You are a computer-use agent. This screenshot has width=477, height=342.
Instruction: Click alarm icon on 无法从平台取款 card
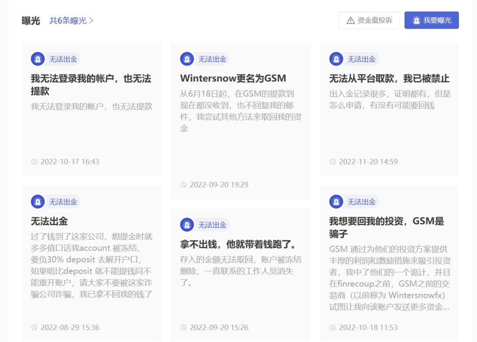coord(336,59)
